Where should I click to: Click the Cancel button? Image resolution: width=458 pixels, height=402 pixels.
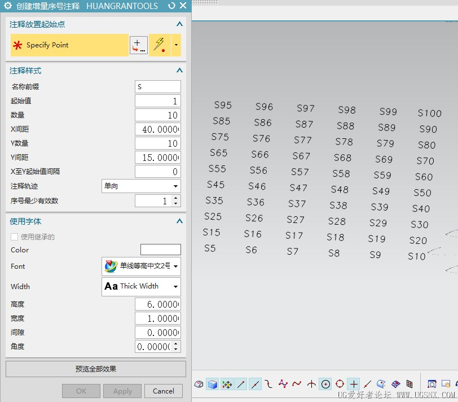(x=164, y=391)
